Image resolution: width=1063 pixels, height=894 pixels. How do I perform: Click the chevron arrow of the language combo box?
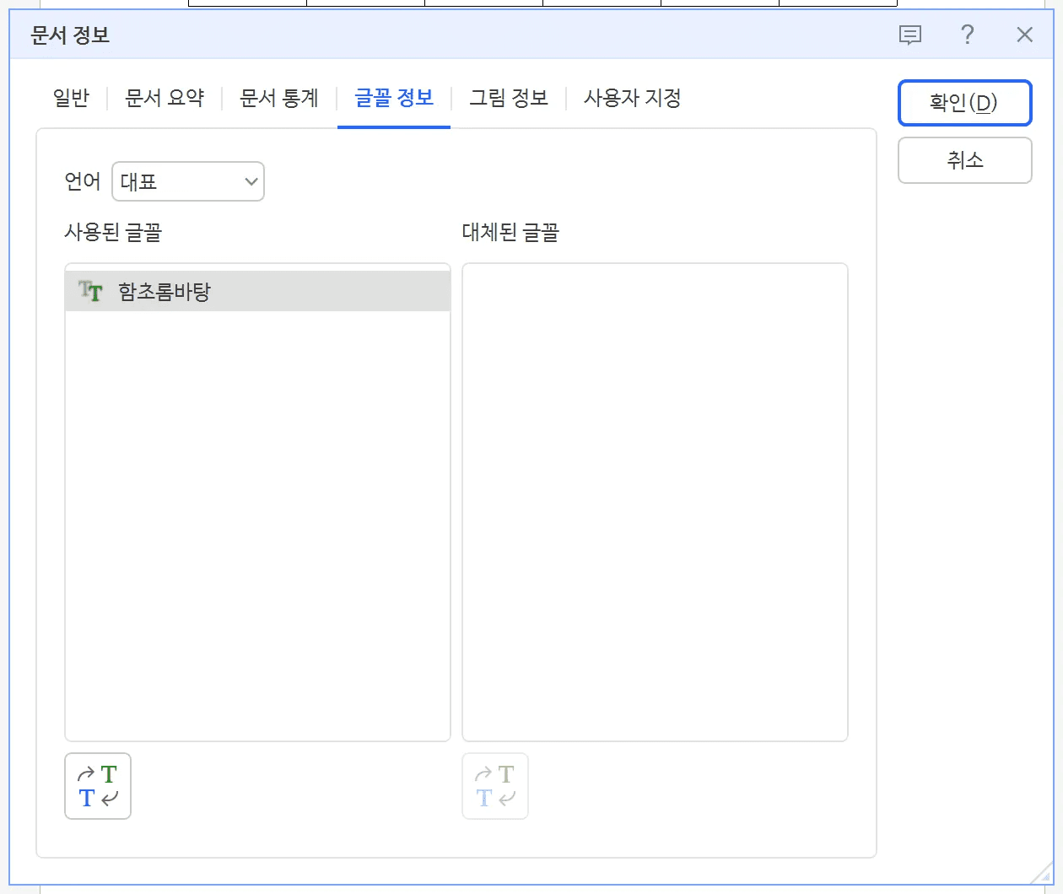pyautogui.click(x=250, y=181)
